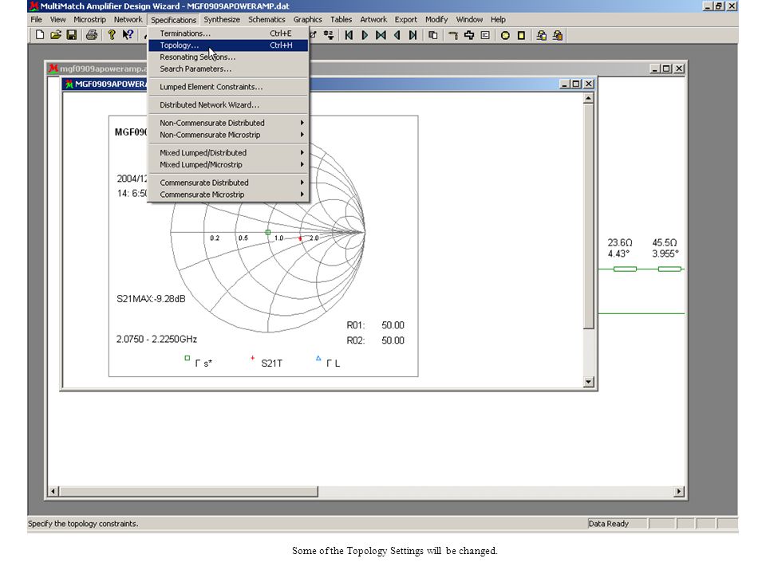Click the horizontal scrollbar thumb
766x574 pixels.
188,491
